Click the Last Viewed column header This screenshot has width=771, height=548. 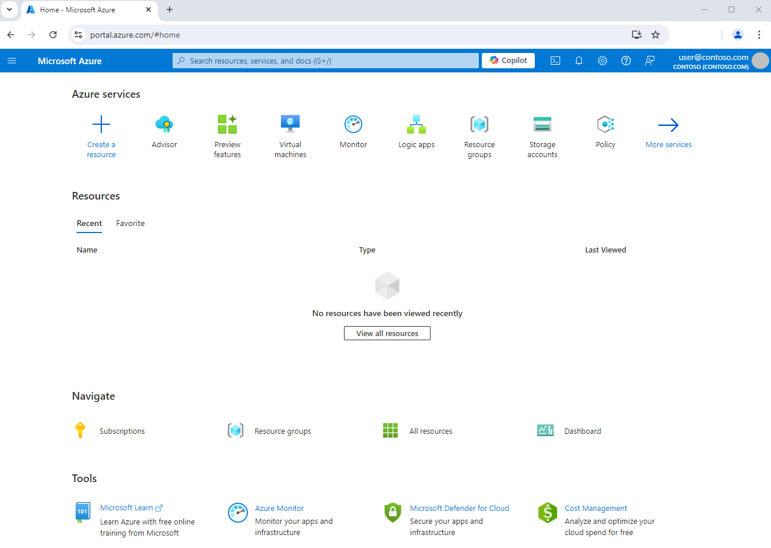(605, 250)
